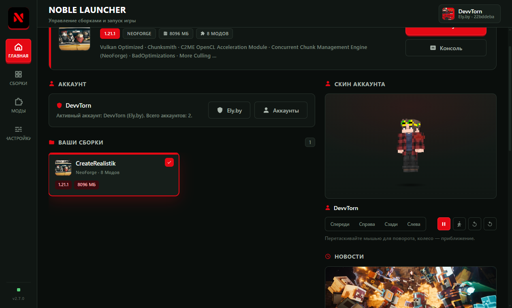The image size is (512, 308).
Task: Click the 8096 МБ tag in CreateRealistik card
Action: pyautogui.click(x=86, y=185)
